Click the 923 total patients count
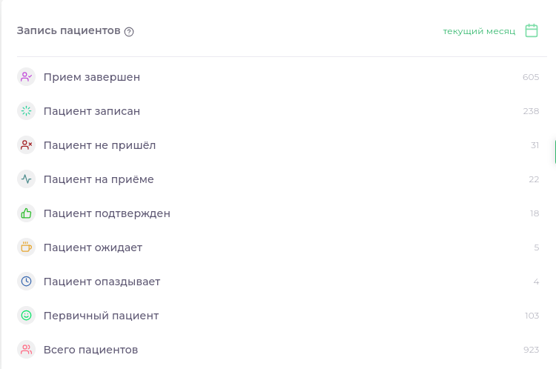Viewport: 556px width, 369px height. [531, 350]
